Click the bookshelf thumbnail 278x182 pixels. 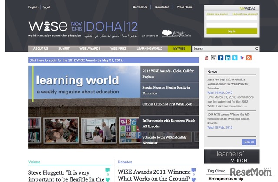click(35, 130)
